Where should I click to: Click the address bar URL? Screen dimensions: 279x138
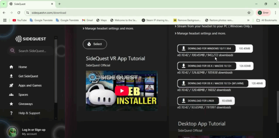(49, 13)
